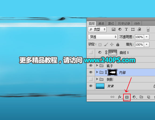Click the 瓶子 folder icon
This screenshot has height=120, width=155.
[101, 66]
